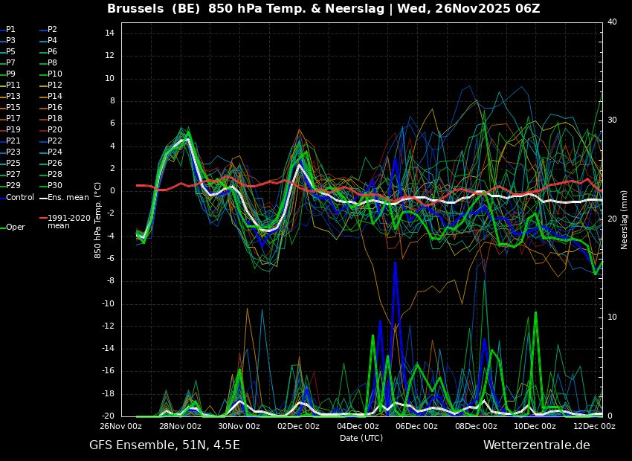Select the 1991-2020 mean legend entry
This screenshot has height=461, width=632.
click(x=65, y=222)
